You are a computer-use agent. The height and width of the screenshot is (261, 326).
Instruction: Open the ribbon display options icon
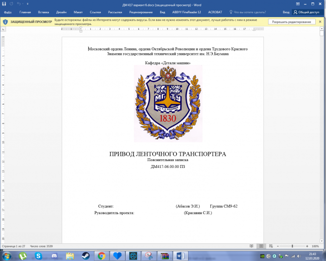click(x=298, y=4)
